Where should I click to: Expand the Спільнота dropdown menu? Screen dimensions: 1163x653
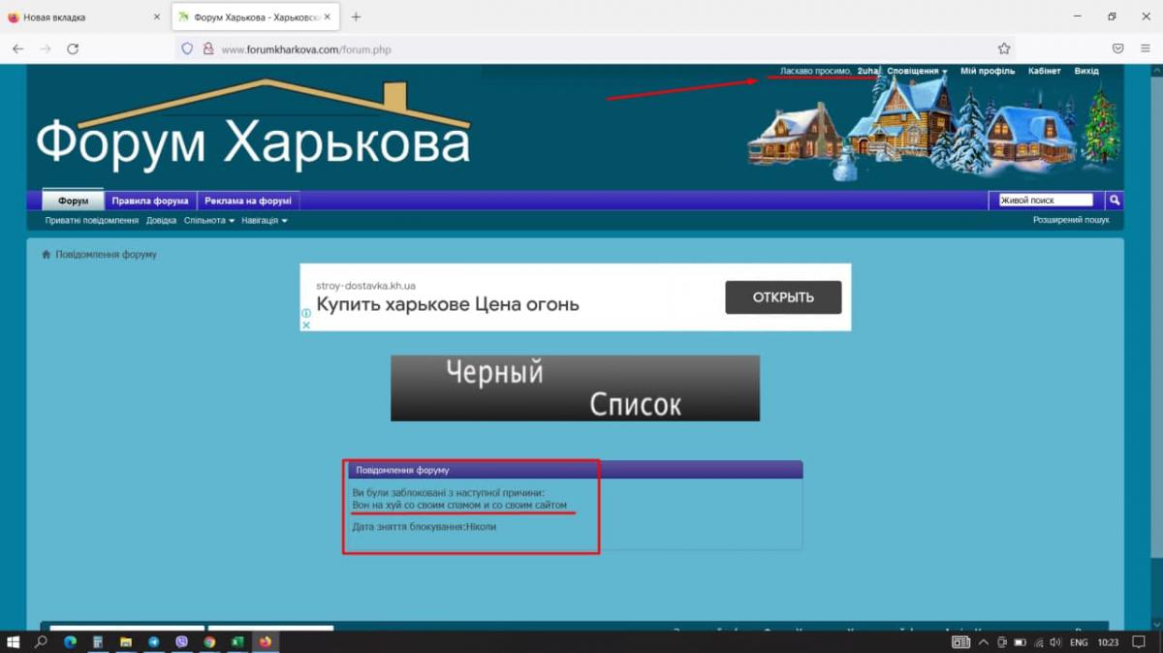[x=209, y=221]
